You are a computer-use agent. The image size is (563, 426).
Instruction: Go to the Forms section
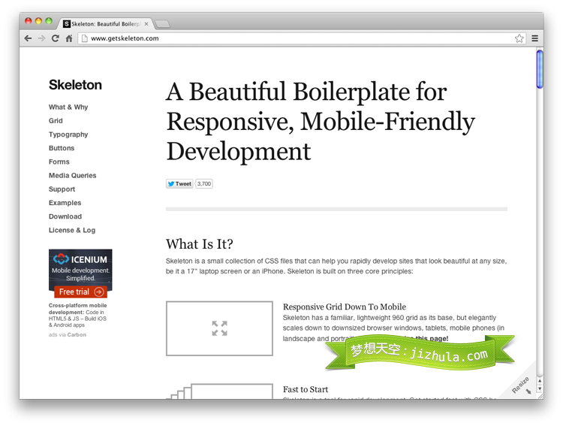pos(59,162)
